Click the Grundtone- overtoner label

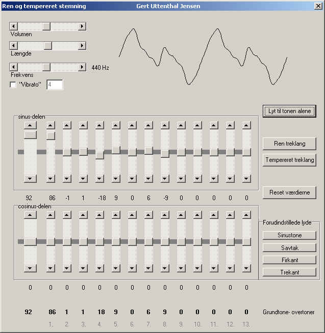coord(288,312)
